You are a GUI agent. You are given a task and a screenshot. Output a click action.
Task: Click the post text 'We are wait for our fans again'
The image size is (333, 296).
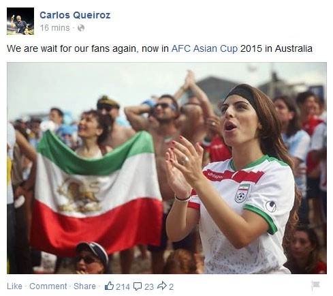pos(72,48)
